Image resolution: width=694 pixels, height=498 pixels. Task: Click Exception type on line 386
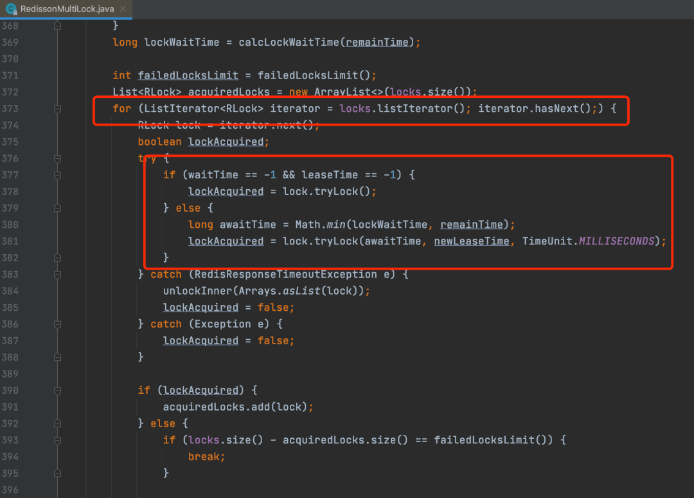[x=222, y=324]
